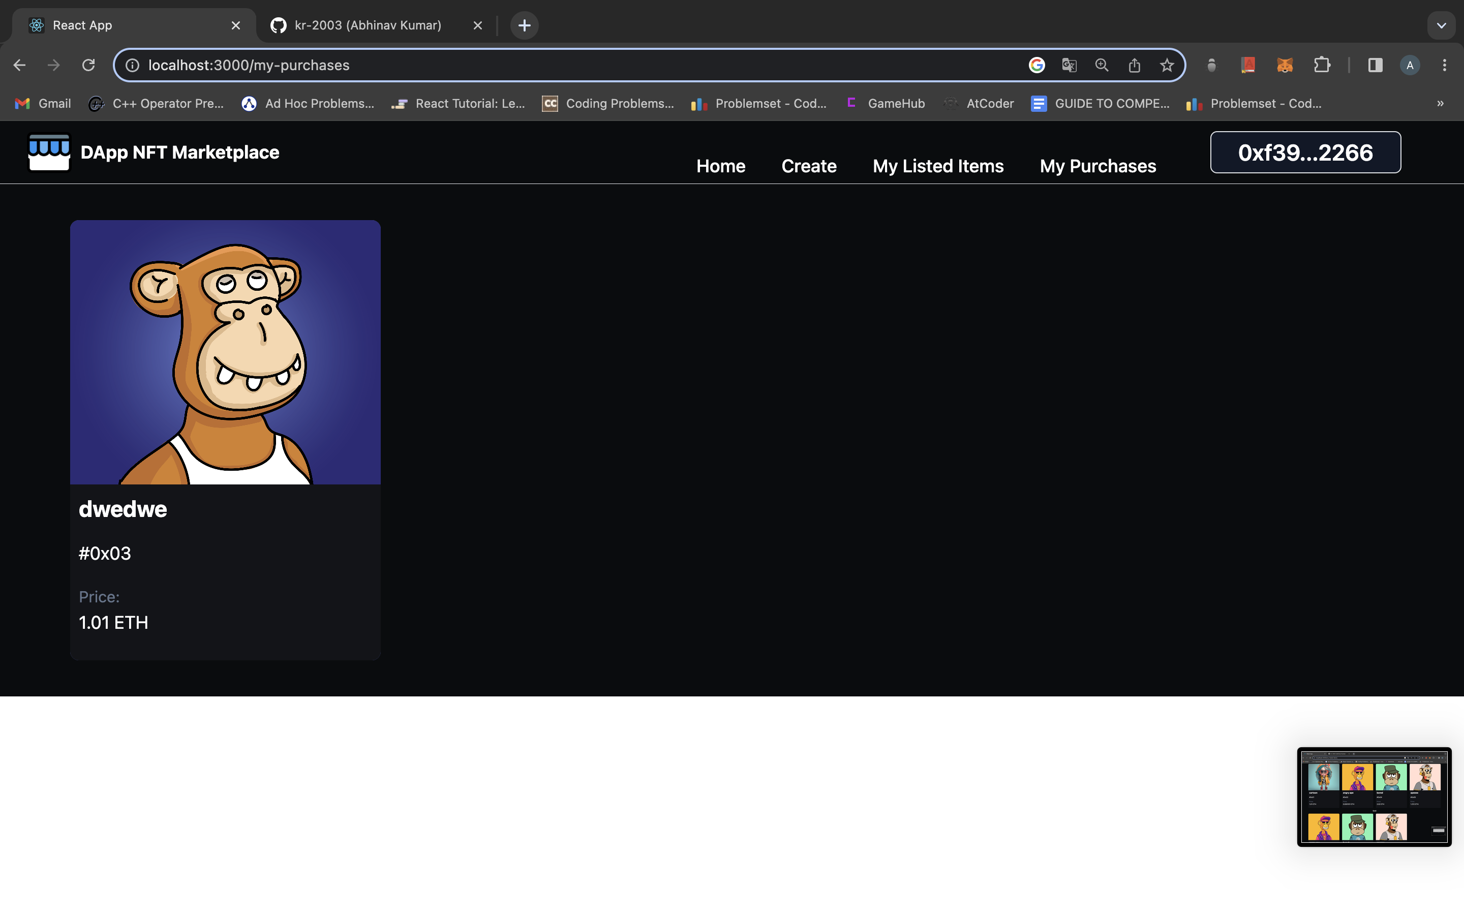Click the Google Translate icon
Image resolution: width=1464 pixels, height=915 pixels.
pos(1069,65)
